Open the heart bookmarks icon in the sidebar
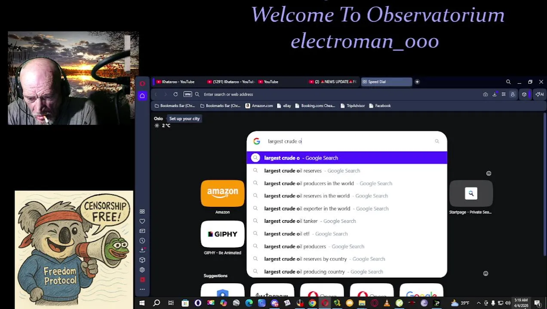Image resolution: width=547 pixels, height=309 pixels. (x=142, y=221)
